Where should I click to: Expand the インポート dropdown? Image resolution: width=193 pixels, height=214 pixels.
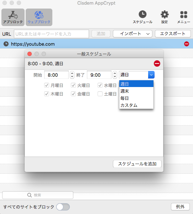132,34
